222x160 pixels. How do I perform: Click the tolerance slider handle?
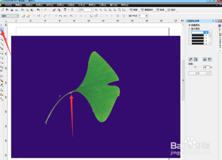[195, 67]
